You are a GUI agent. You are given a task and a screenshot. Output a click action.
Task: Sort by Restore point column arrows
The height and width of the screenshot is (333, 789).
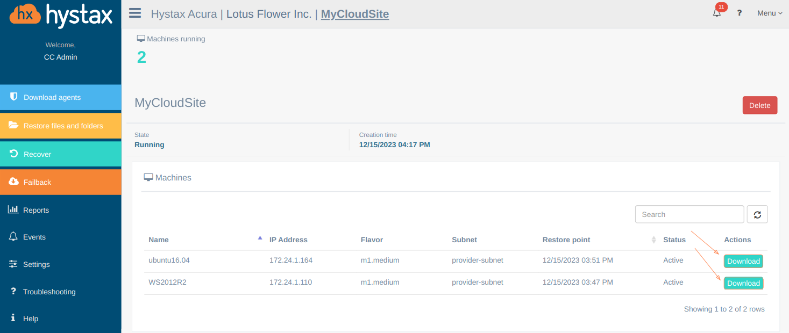pyautogui.click(x=654, y=240)
